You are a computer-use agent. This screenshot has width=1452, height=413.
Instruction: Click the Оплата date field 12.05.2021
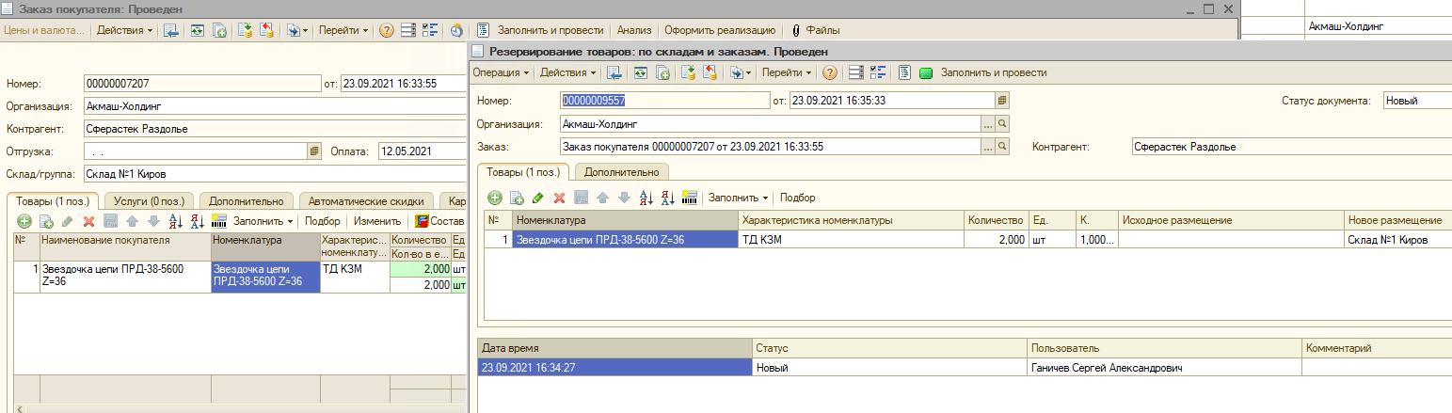pyautogui.click(x=423, y=151)
